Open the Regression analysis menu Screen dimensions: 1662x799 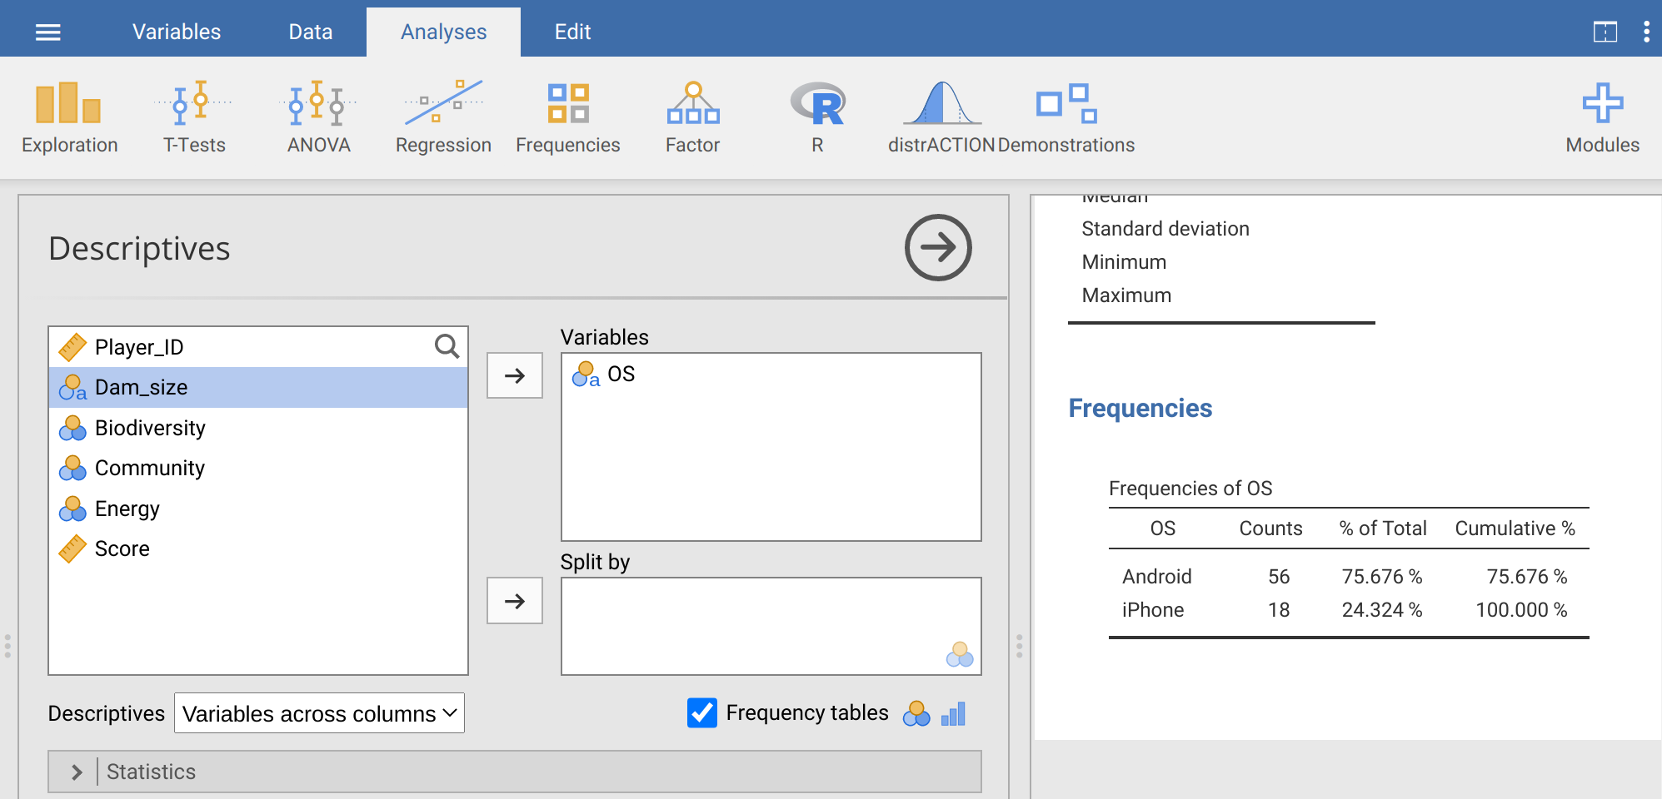[x=443, y=118]
